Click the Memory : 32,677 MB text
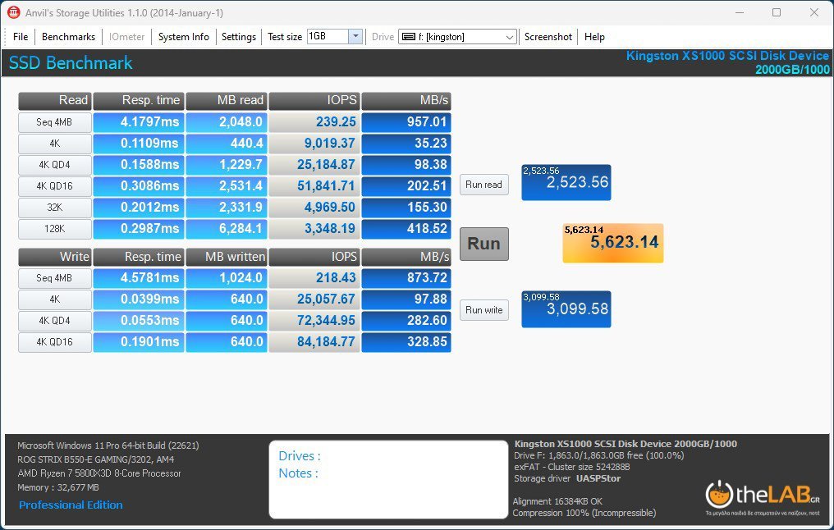Screen dimensions: 834x530 click(58, 487)
